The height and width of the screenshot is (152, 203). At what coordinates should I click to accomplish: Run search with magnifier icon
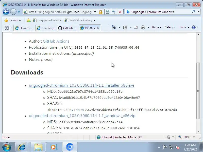coord(193,12)
